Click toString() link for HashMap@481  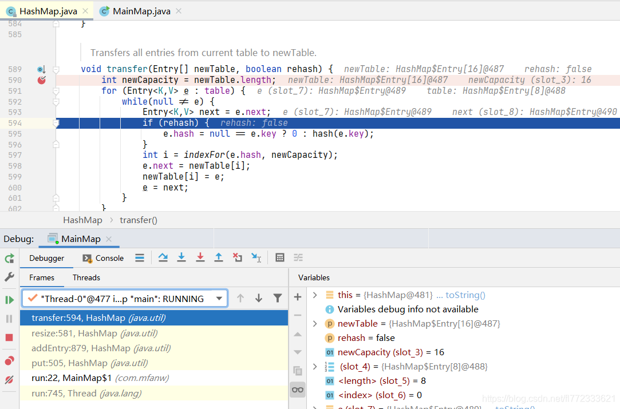tap(465, 295)
